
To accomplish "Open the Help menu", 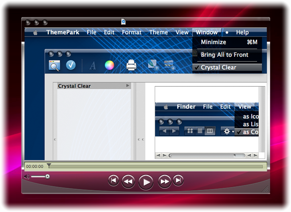I will pos(242,32).
